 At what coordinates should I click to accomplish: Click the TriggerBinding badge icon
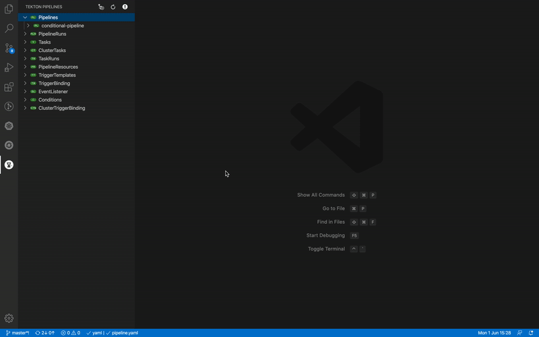point(33,83)
